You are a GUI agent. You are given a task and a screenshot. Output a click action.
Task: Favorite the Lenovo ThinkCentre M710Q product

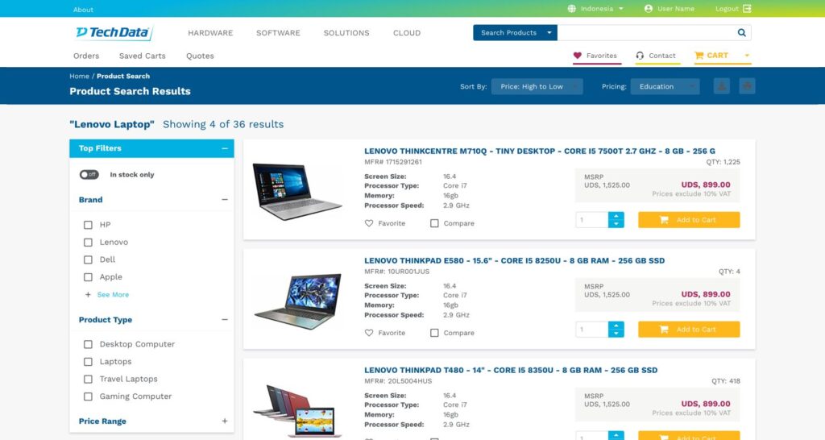(x=369, y=223)
